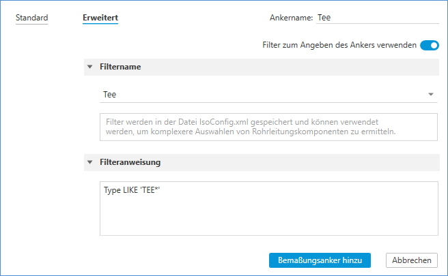The width and height of the screenshot is (448, 276).
Task: Switch to the Standard tab
Action: (31, 18)
